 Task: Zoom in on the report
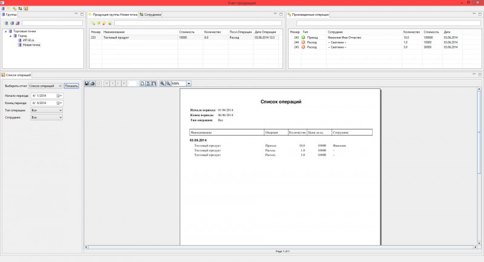coord(162,84)
